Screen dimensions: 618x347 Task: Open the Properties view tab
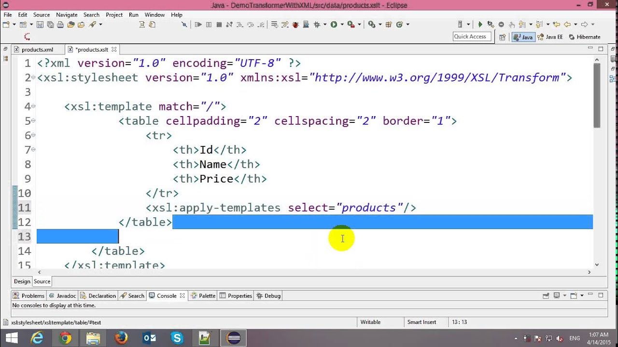(x=236, y=295)
